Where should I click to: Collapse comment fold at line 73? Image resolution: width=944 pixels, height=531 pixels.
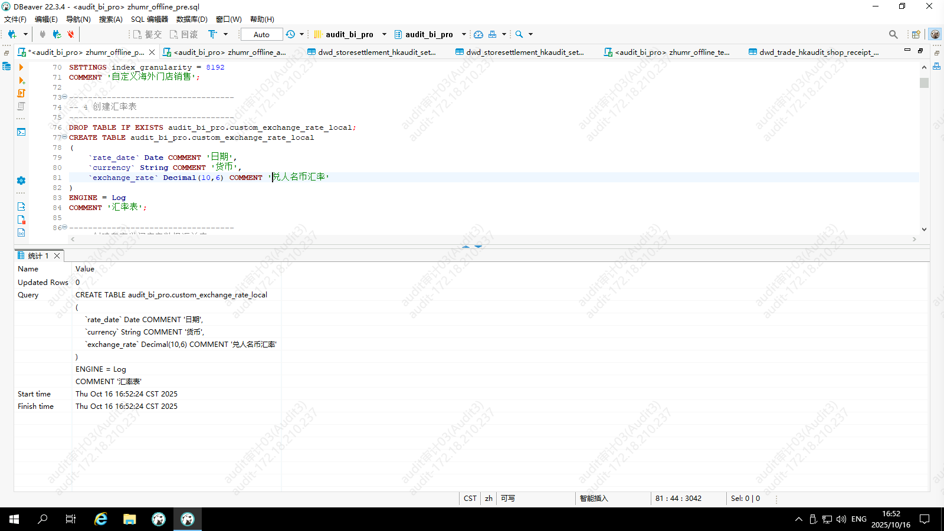click(x=64, y=97)
